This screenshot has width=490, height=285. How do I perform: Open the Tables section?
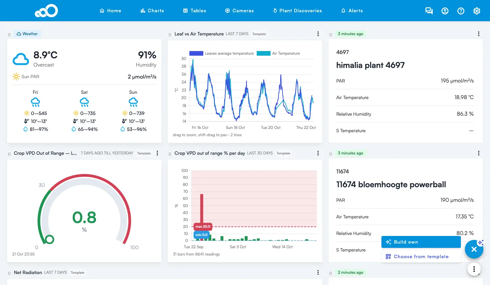pyautogui.click(x=195, y=11)
